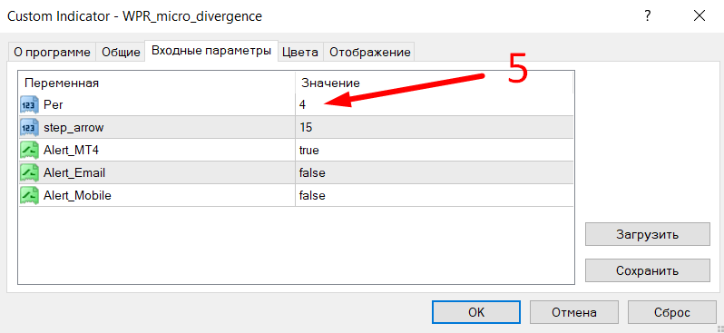This screenshot has height=333, width=724.
Task: Select the Alert_Email value false
Action: 435,172
